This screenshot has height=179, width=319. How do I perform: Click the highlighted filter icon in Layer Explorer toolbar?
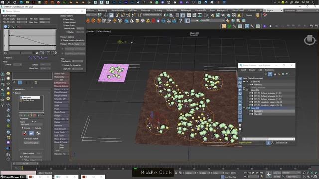pyautogui.click(x=270, y=74)
